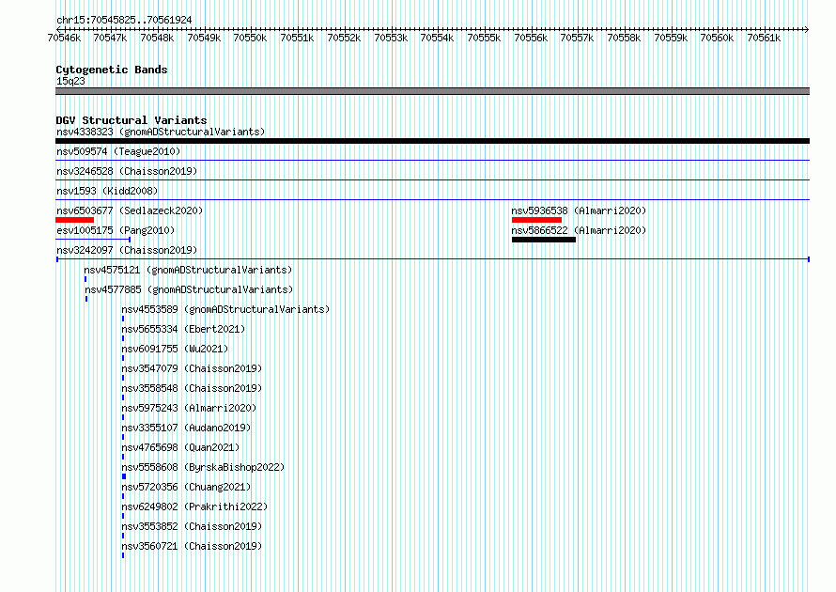Click the blue square glyph under nsv5558608
836x592 pixels.
point(124,476)
